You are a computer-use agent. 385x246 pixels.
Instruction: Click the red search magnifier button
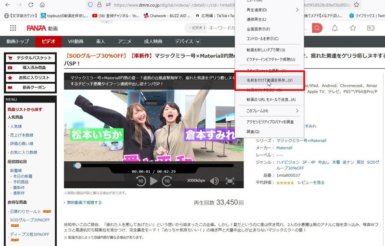[x=317, y=28]
